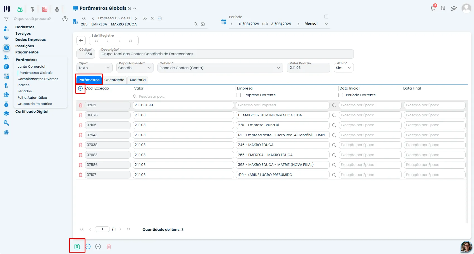The width and height of the screenshot is (474, 254).
Task: Open Junta Comercial in sidebar menu
Action: tap(31, 67)
